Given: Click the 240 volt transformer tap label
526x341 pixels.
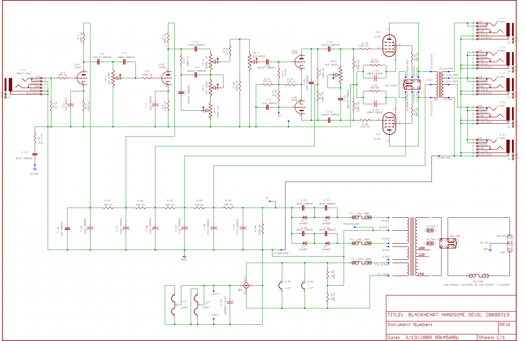Looking at the screenshot, I should pos(421,274).
